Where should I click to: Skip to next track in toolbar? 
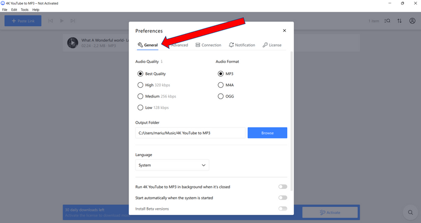coord(73,21)
